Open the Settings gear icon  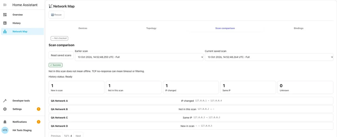click(x=5, y=109)
